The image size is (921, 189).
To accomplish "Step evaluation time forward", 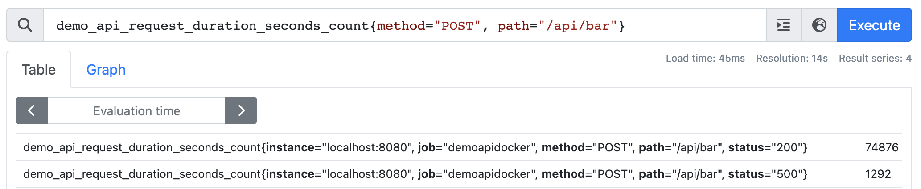I will pyautogui.click(x=241, y=110).
